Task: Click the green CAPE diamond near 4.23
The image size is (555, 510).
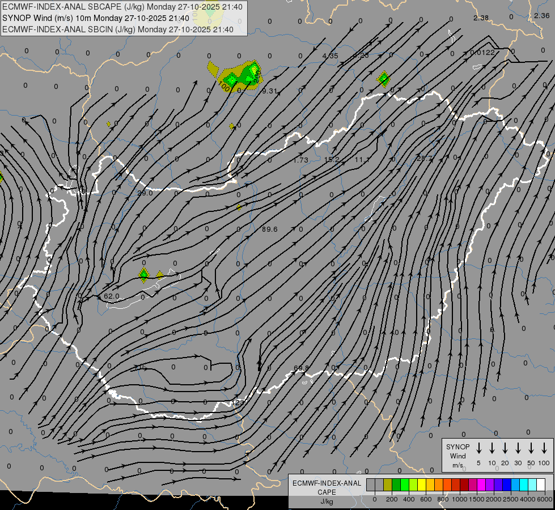Action: click(383, 79)
